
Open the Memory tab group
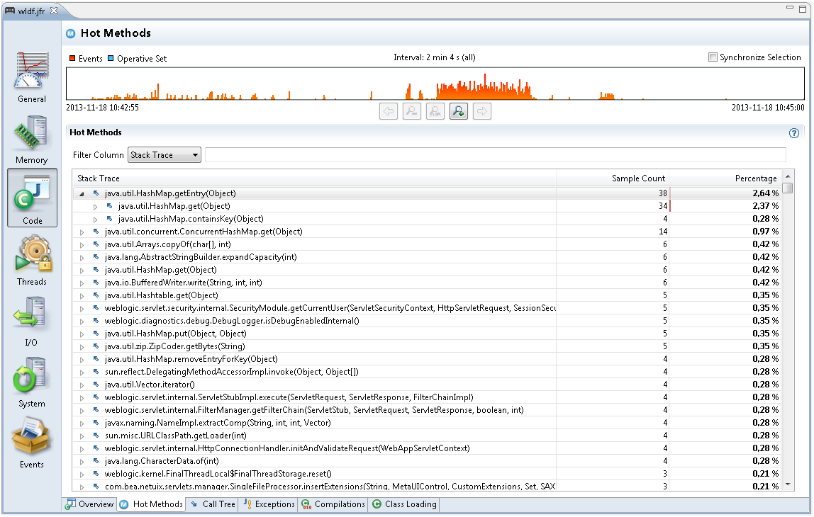32,133
